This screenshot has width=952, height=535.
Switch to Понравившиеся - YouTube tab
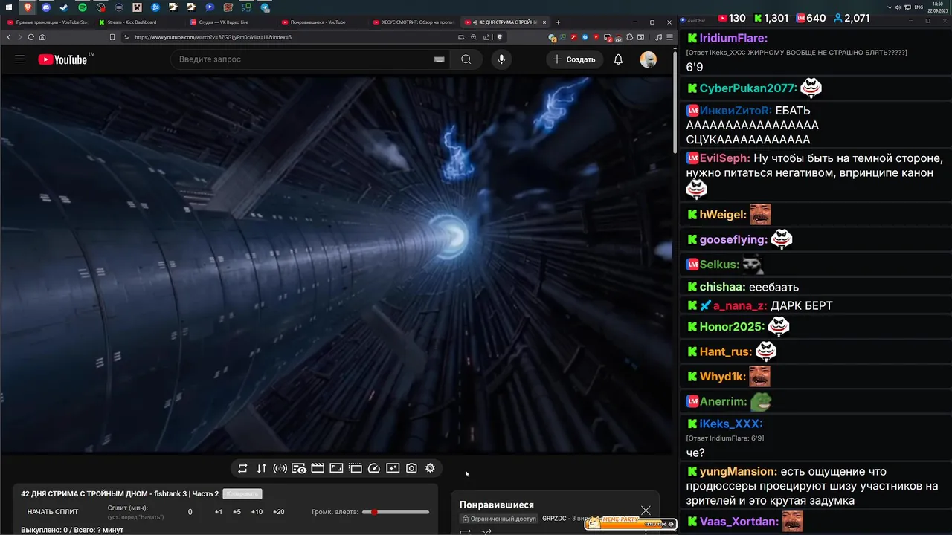click(x=323, y=22)
